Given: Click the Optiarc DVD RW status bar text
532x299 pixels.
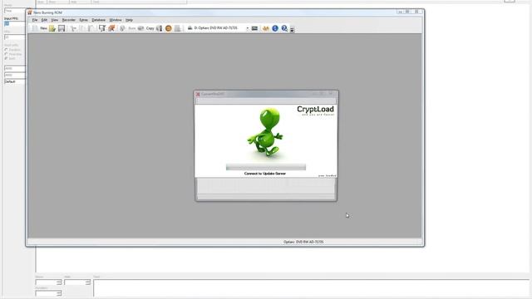Looking at the screenshot, I should (x=303, y=242).
